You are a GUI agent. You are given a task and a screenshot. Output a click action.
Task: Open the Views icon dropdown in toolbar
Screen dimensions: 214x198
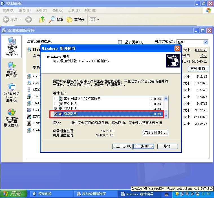point(94,20)
